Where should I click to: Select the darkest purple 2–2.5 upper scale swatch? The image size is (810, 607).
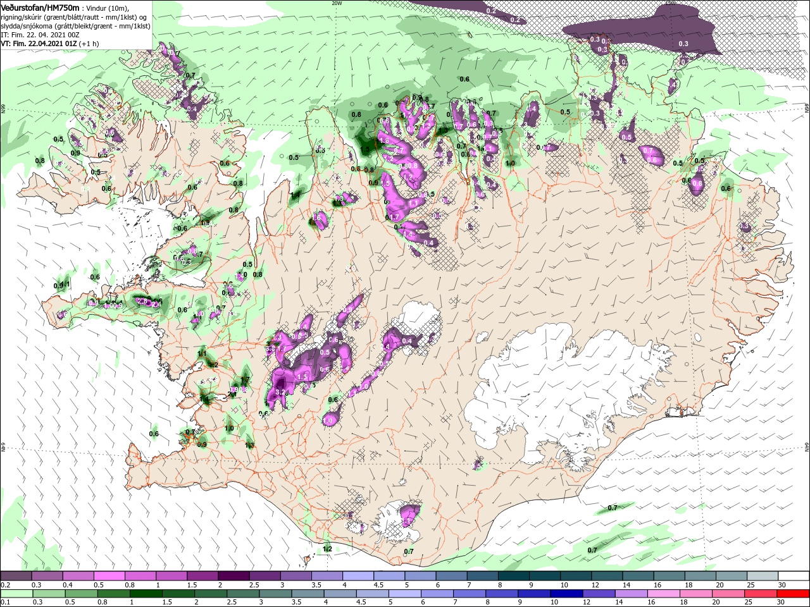pyautogui.click(x=233, y=576)
